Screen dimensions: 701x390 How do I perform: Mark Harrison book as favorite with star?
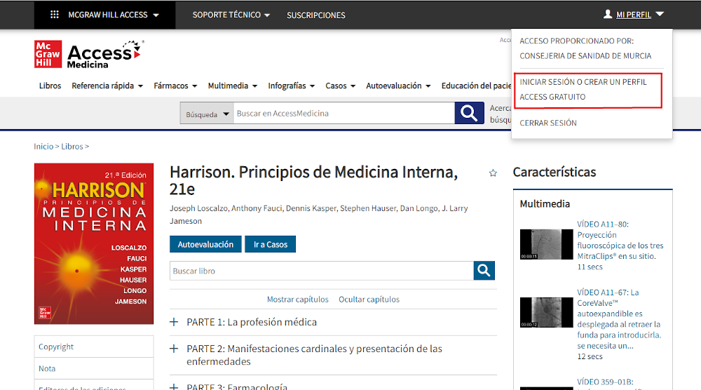tap(493, 173)
